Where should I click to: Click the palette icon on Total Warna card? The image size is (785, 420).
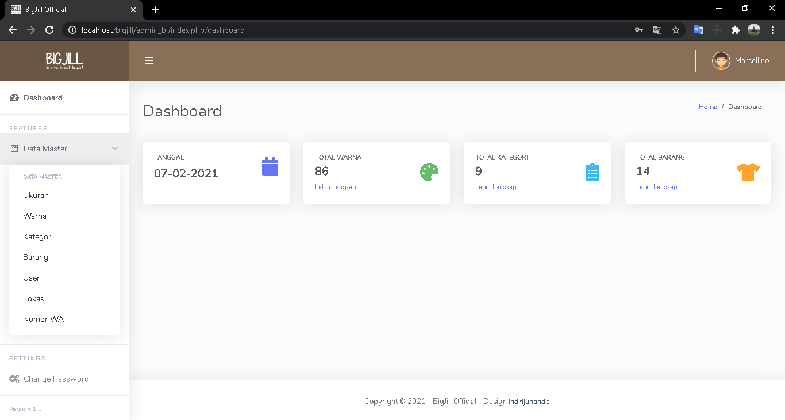point(429,172)
